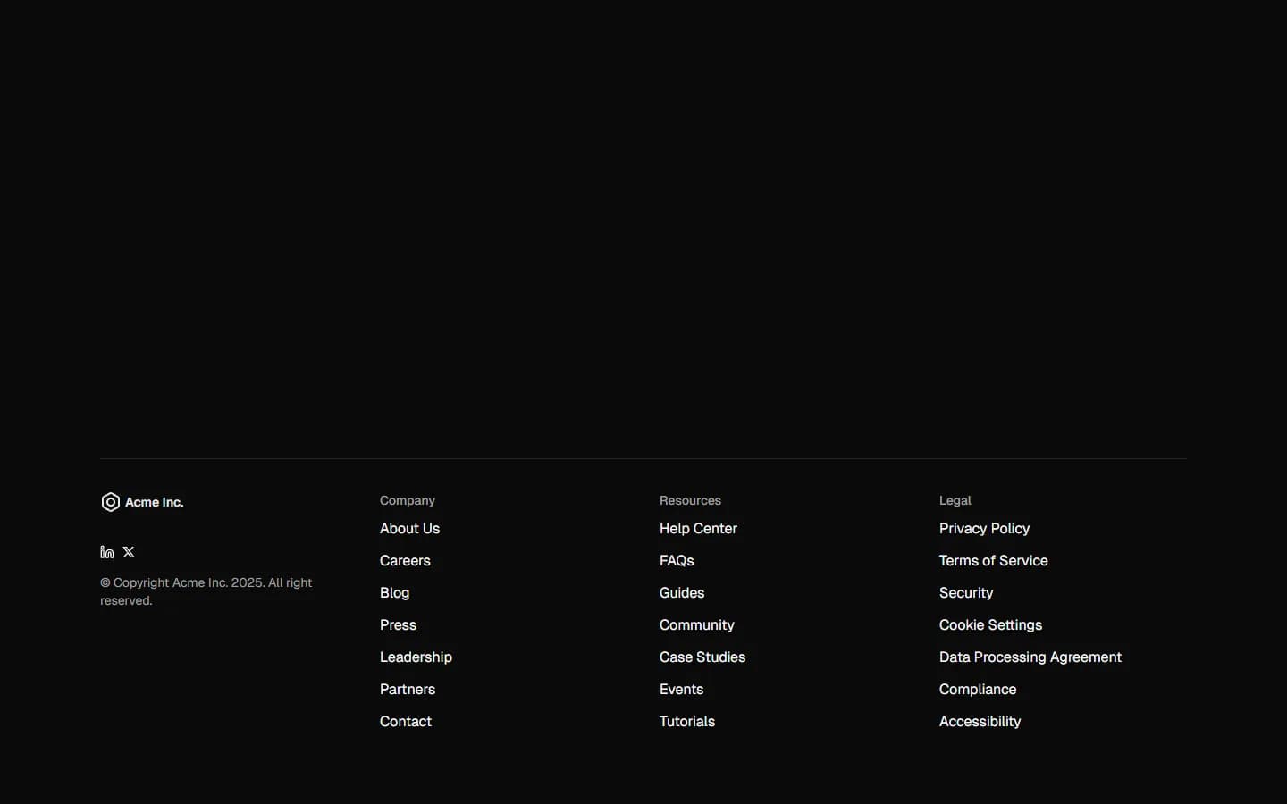Open the Careers link under Company
Image resolution: width=1287 pixels, height=804 pixels.
[x=405, y=560]
